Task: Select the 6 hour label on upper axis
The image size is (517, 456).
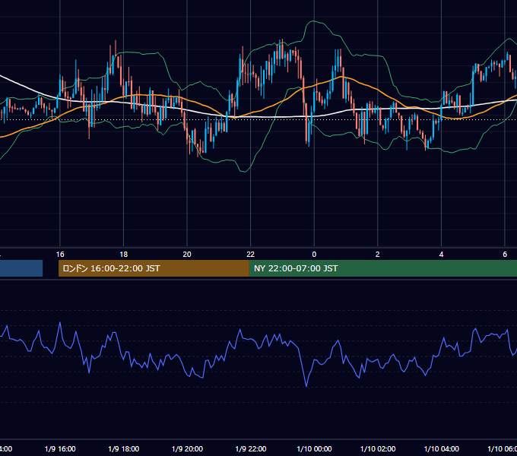Action: click(505, 255)
